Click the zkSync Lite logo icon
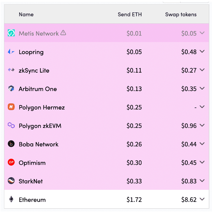The width and height of the screenshot is (212, 212). (11, 70)
